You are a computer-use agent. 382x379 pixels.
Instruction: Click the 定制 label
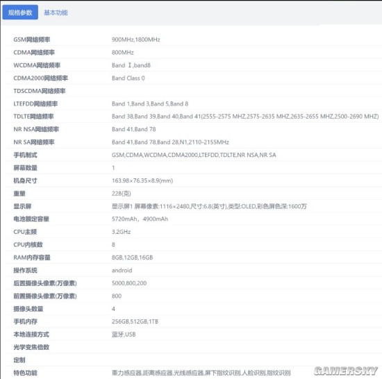tap(19, 360)
